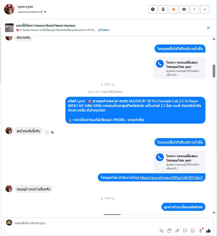Open emoji picker in composer
Screen dimensions: 217x236
(193, 231)
